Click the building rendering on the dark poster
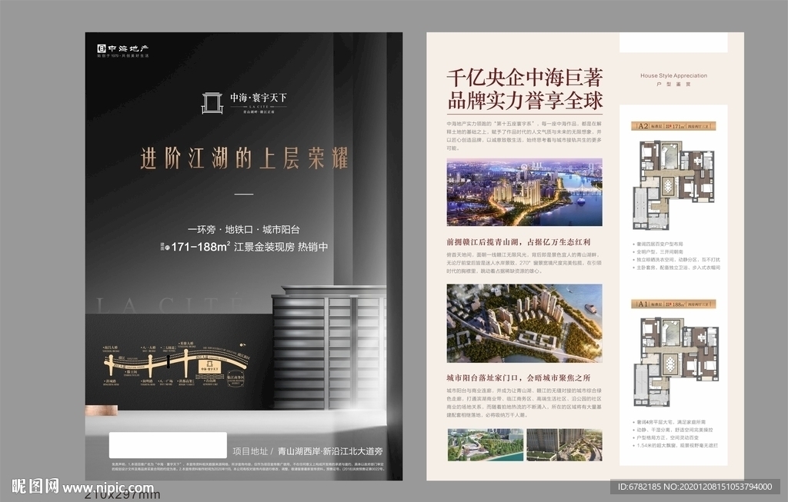The image size is (788, 502). click(329, 347)
